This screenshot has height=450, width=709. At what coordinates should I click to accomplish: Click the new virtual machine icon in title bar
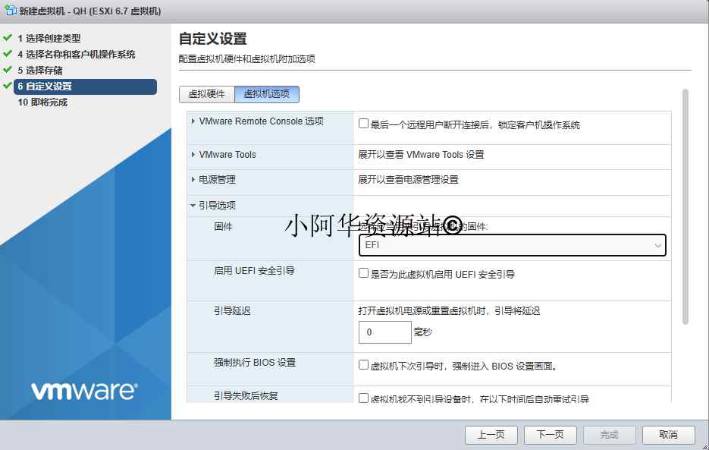coord(9,10)
